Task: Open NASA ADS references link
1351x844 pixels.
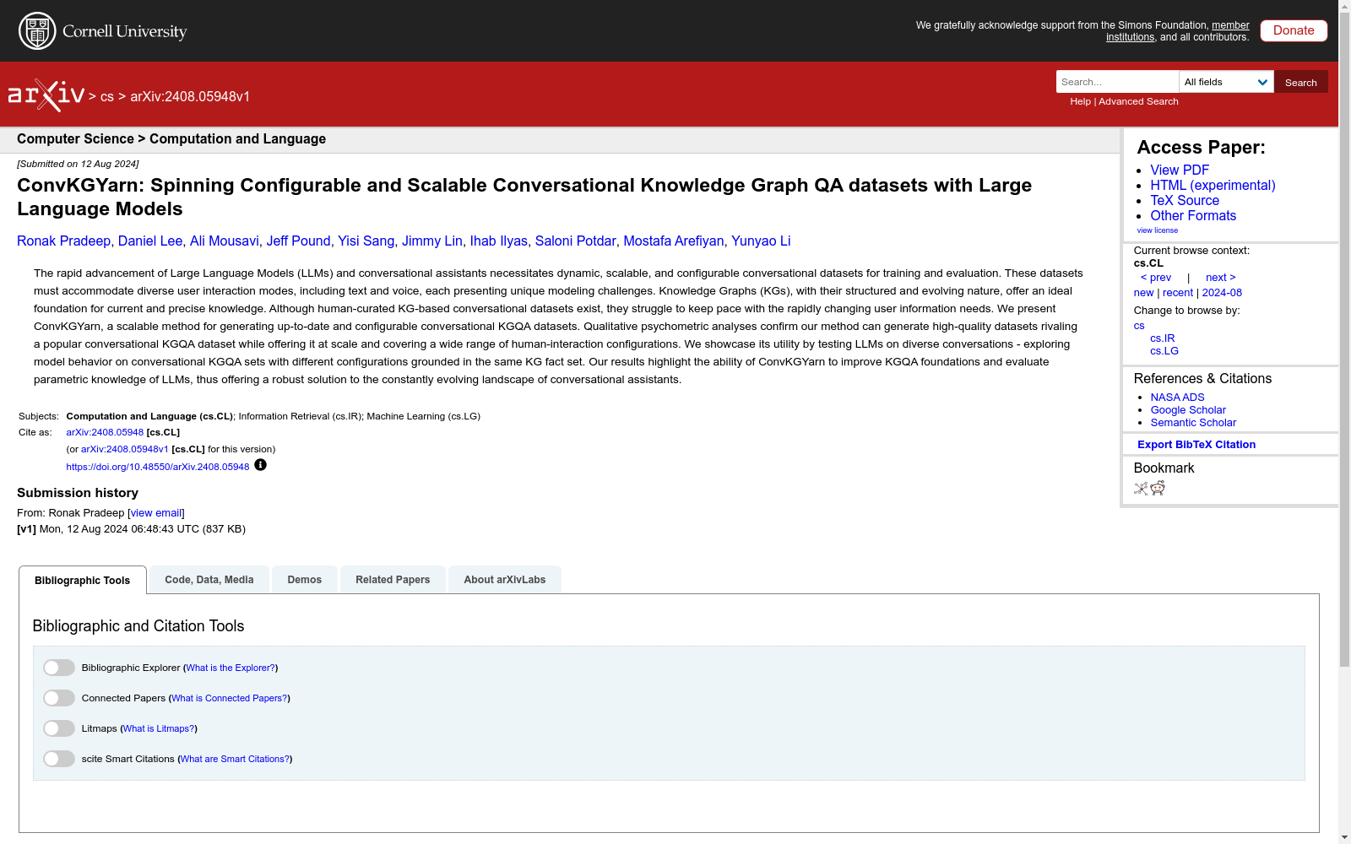Action: 1177,398
